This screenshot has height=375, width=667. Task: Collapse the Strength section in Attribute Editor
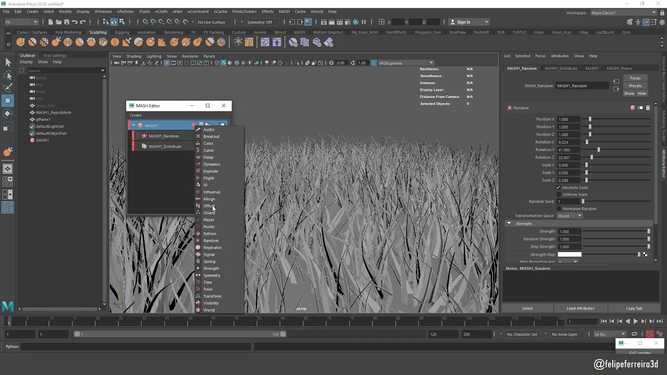(x=509, y=223)
